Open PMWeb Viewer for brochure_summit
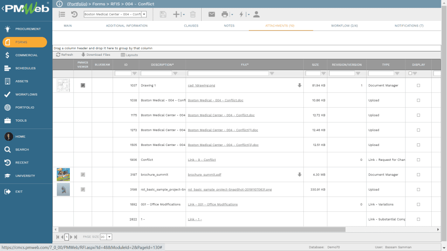The image size is (447, 251). [83, 175]
